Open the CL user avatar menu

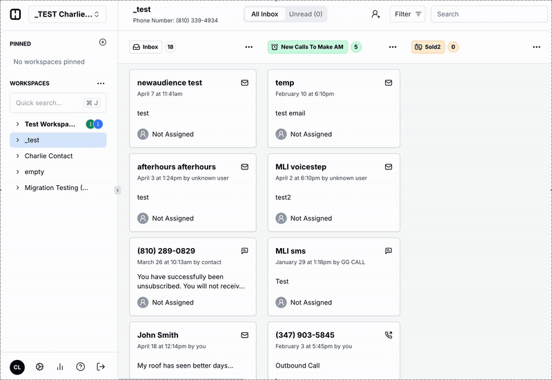(17, 367)
